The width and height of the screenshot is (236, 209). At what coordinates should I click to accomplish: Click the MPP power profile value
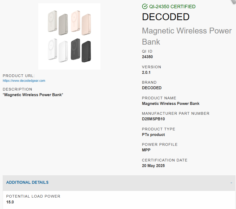146,150
